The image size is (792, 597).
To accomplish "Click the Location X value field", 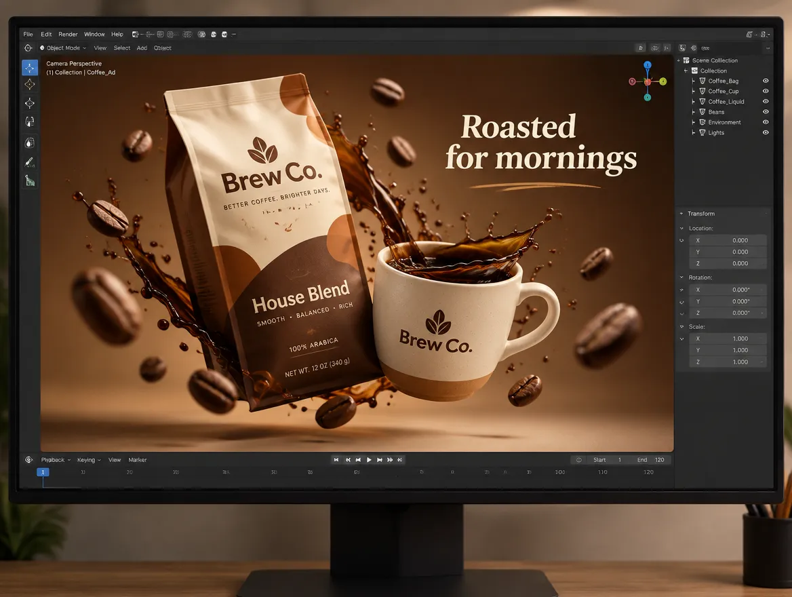I will 728,240.
